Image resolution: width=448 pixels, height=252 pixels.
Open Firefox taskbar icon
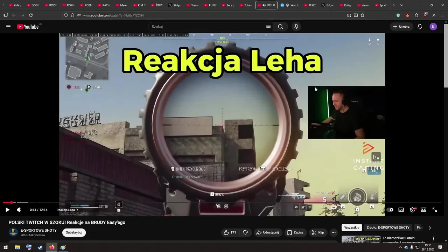coord(52,247)
